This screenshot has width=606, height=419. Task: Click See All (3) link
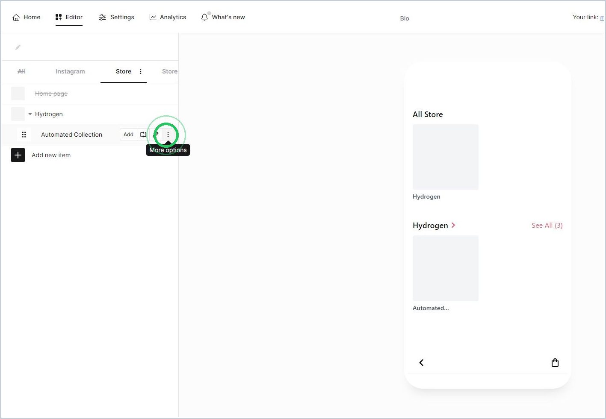[x=547, y=225]
